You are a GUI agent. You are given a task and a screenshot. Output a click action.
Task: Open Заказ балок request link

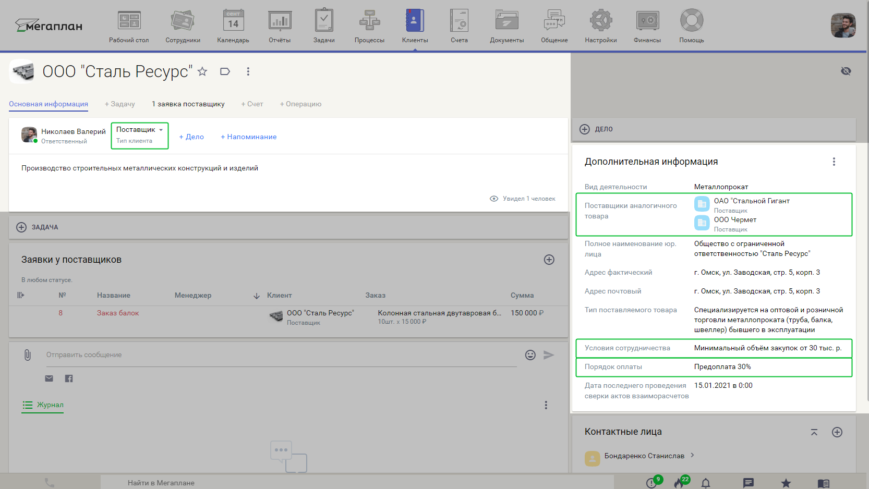tap(118, 313)
